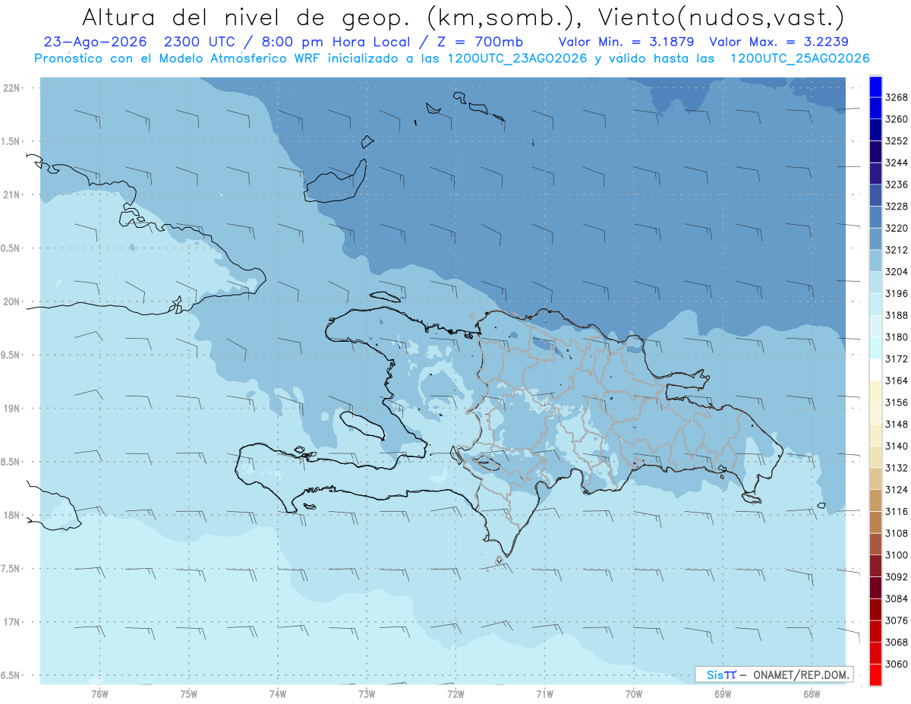
Task: Click the bright blue swatch above 3268
Action: (x=875, y=87)
